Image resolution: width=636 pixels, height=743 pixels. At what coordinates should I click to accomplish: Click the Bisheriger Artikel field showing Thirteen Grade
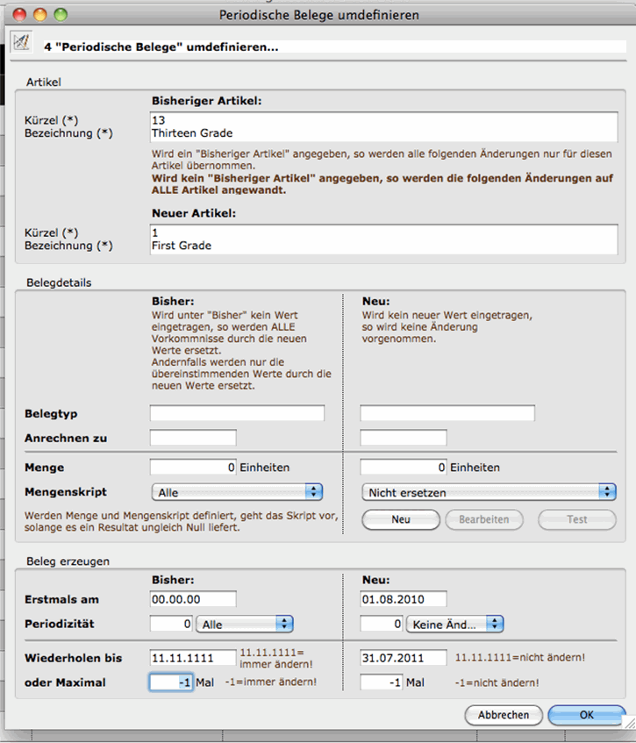(x=383, y=126)
